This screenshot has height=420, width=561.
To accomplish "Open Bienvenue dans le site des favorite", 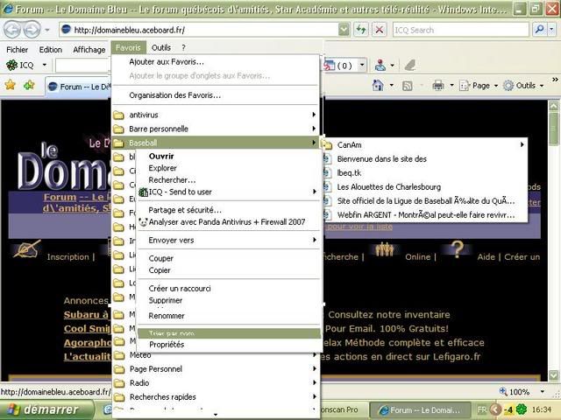I will tap(424, 159).
